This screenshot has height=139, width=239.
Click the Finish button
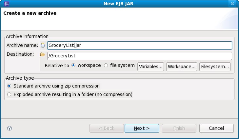tap(179, 128)
